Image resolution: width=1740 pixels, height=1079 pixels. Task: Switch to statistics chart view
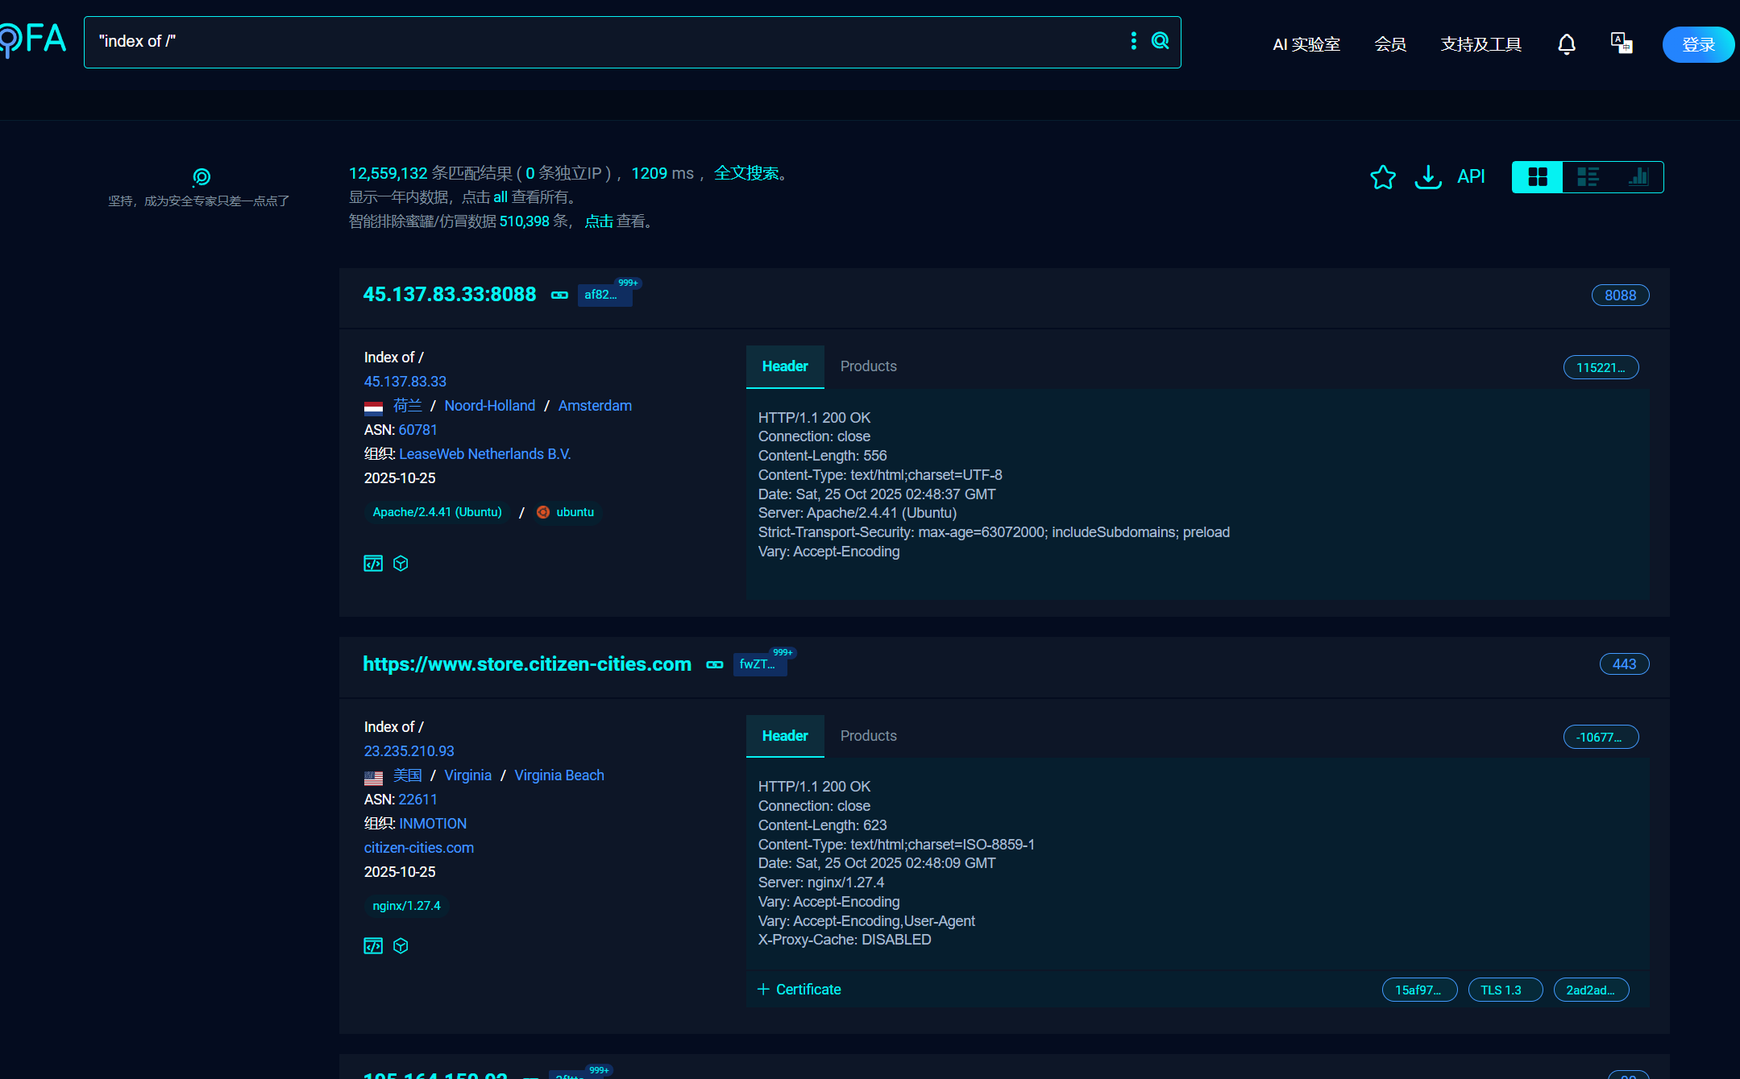coord(1638,177)
